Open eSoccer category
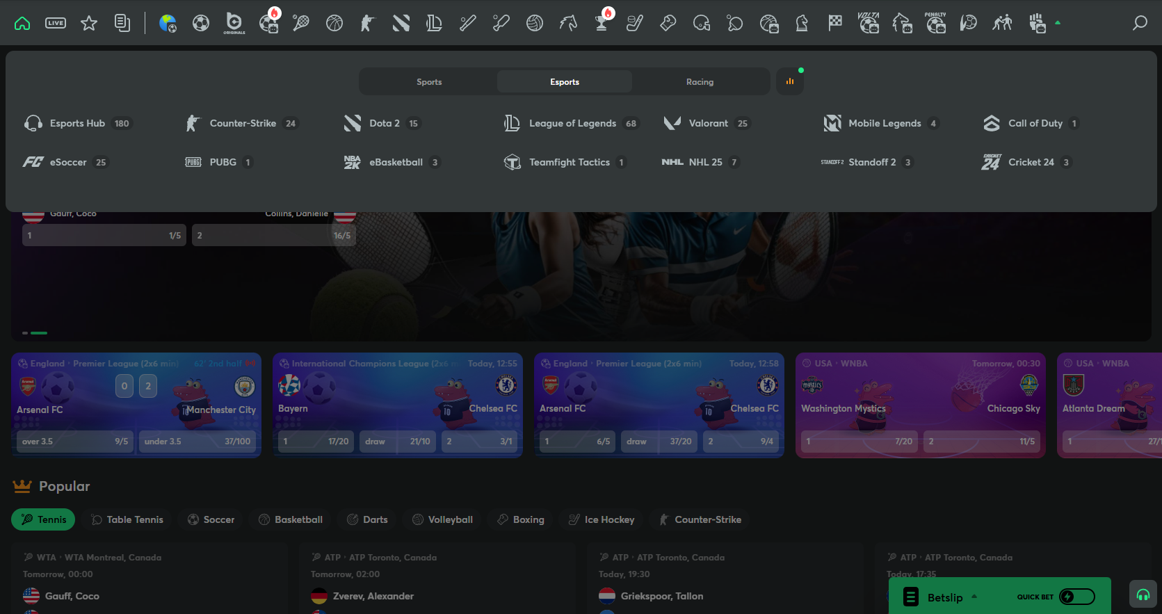Image resolution: width=1162 pixels, height=614 pixels. 66,162
